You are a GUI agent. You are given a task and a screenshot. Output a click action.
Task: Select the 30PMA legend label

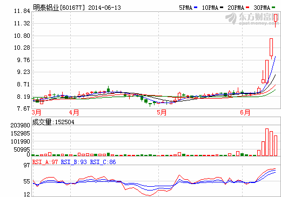[x=262, y=8]
